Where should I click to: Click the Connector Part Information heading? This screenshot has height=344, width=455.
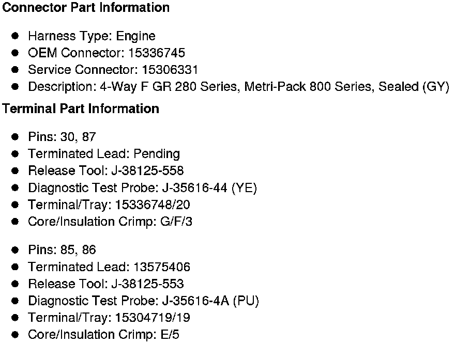tap(86, 8)
